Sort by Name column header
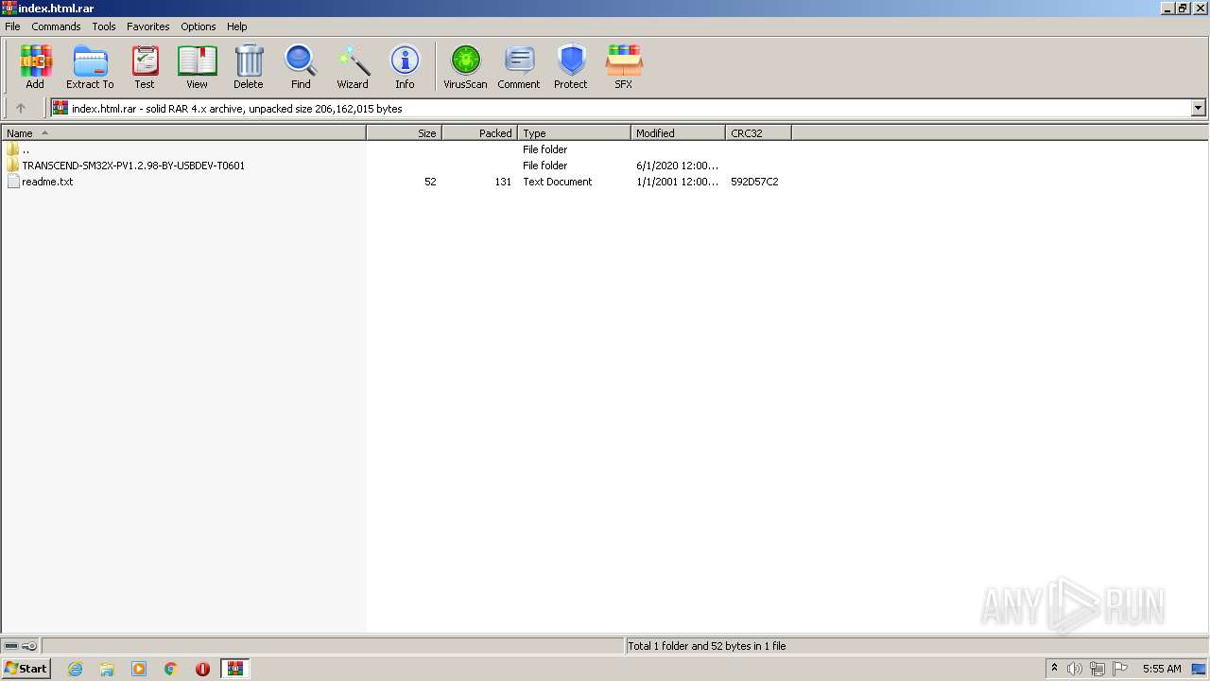1210x681 pixels. point(183,133)
